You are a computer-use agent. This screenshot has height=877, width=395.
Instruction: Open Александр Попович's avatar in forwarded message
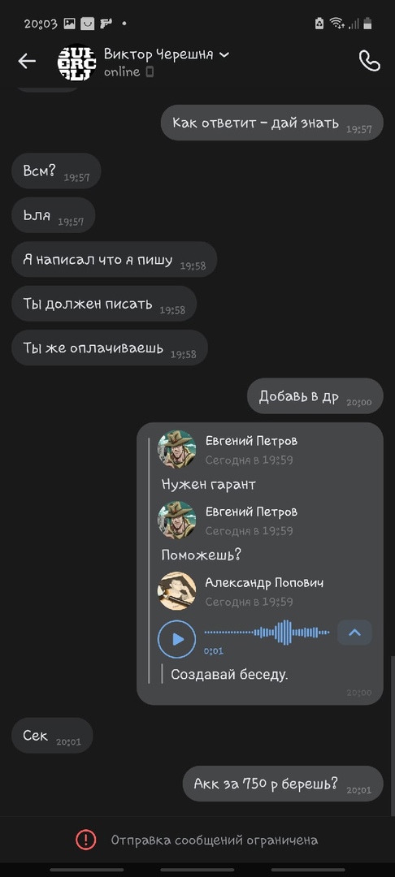(x=177, y=590)
